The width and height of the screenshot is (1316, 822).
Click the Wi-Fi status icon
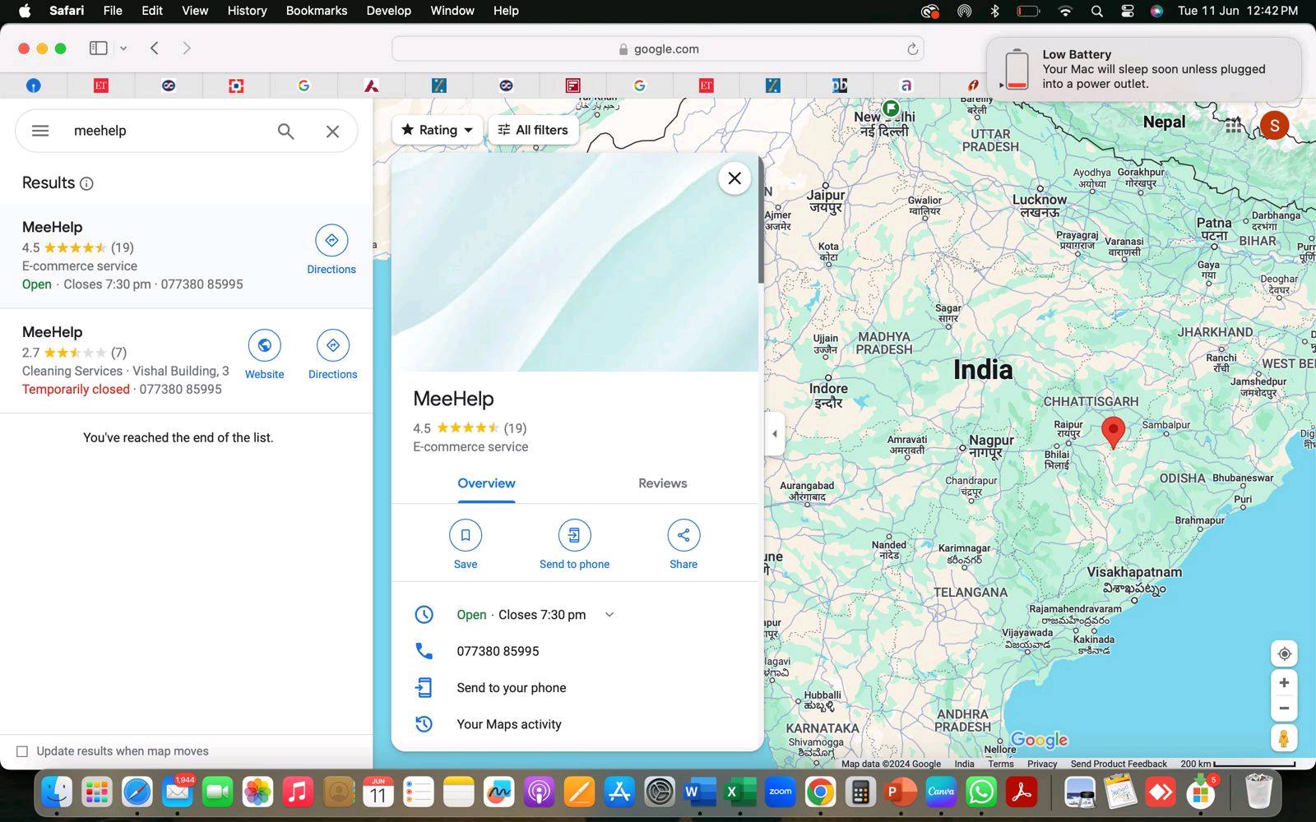(1065, 11)
